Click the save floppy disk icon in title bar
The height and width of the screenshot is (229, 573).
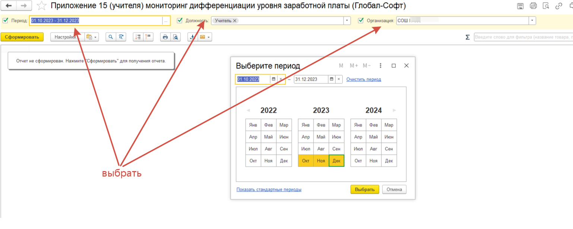coord(520,6)
